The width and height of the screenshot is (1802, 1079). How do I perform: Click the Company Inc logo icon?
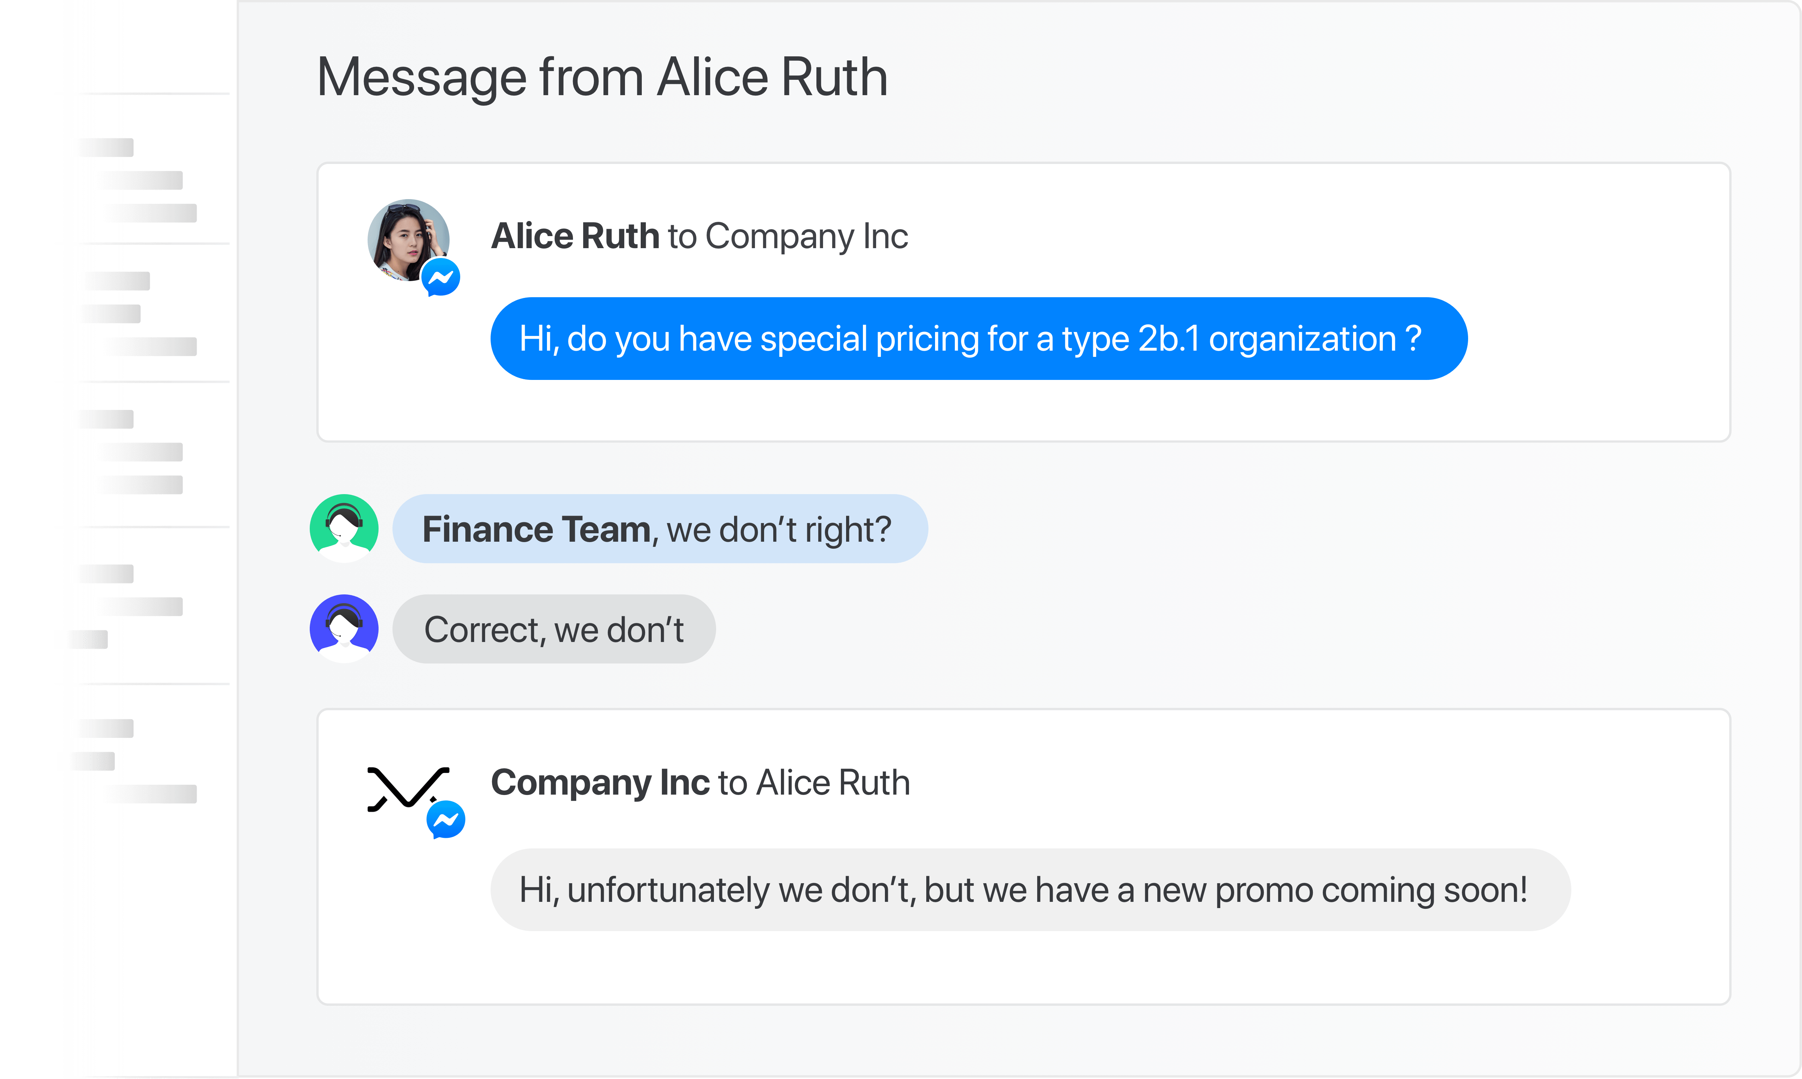point(407,788)
